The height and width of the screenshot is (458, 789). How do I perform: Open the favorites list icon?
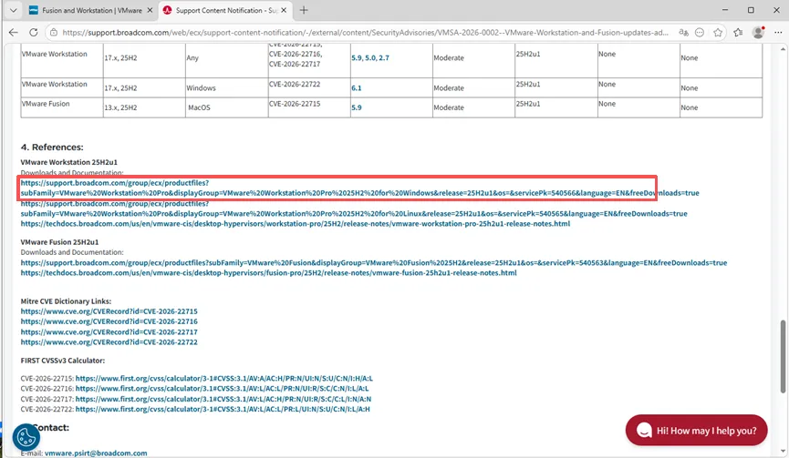738,32
